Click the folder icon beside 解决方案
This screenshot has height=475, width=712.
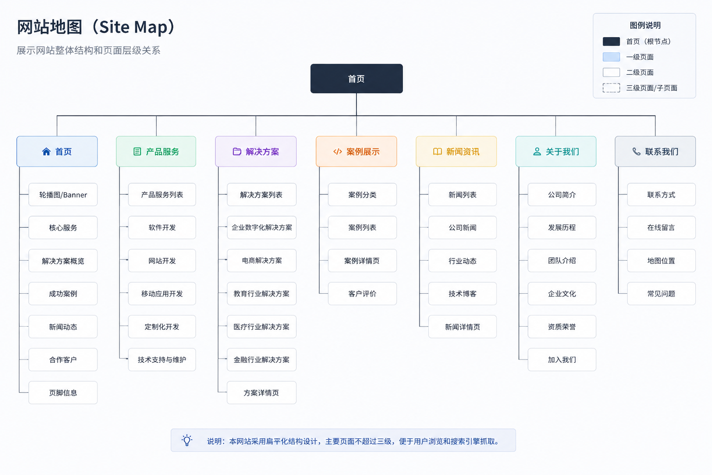point(237,152)
